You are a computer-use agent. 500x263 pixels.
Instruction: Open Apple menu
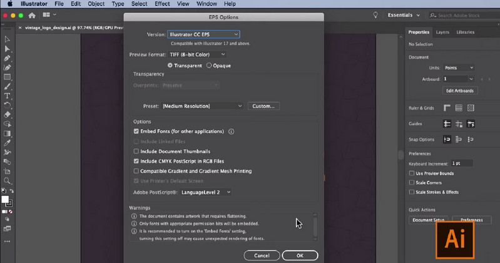coord(9,4)
